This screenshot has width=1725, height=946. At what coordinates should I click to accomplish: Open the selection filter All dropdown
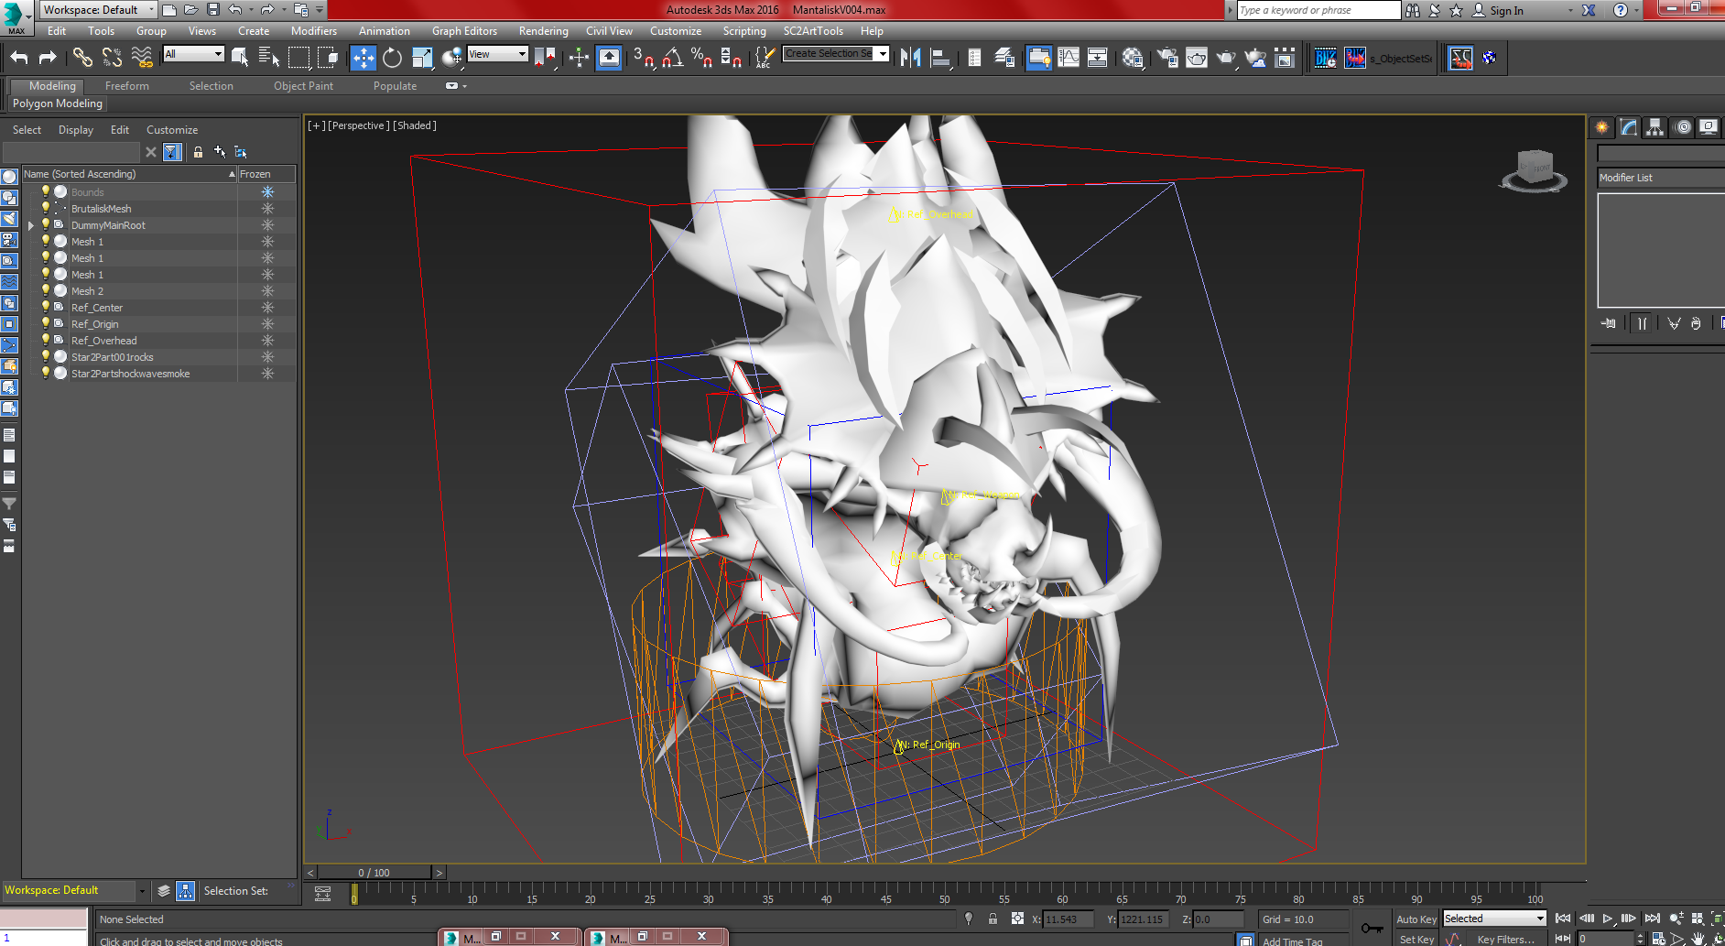[193, 54]
